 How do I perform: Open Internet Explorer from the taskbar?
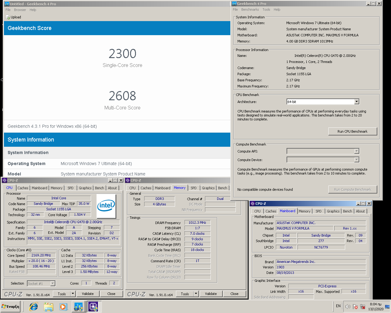(x=33, y=306)
